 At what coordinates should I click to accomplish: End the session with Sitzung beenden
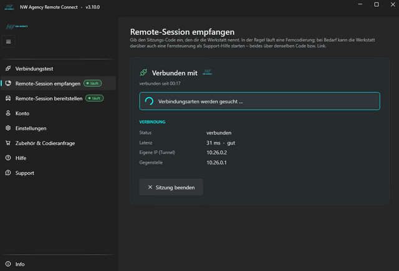coord(171,187)
